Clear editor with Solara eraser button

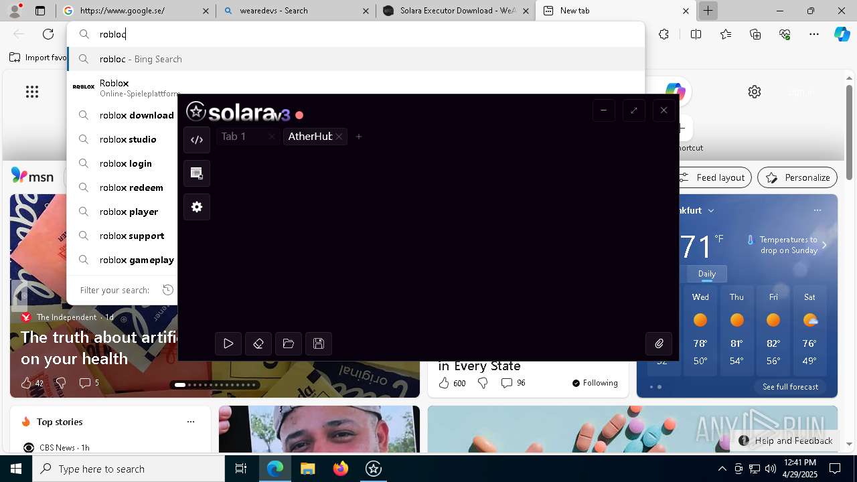pos(258,343)
